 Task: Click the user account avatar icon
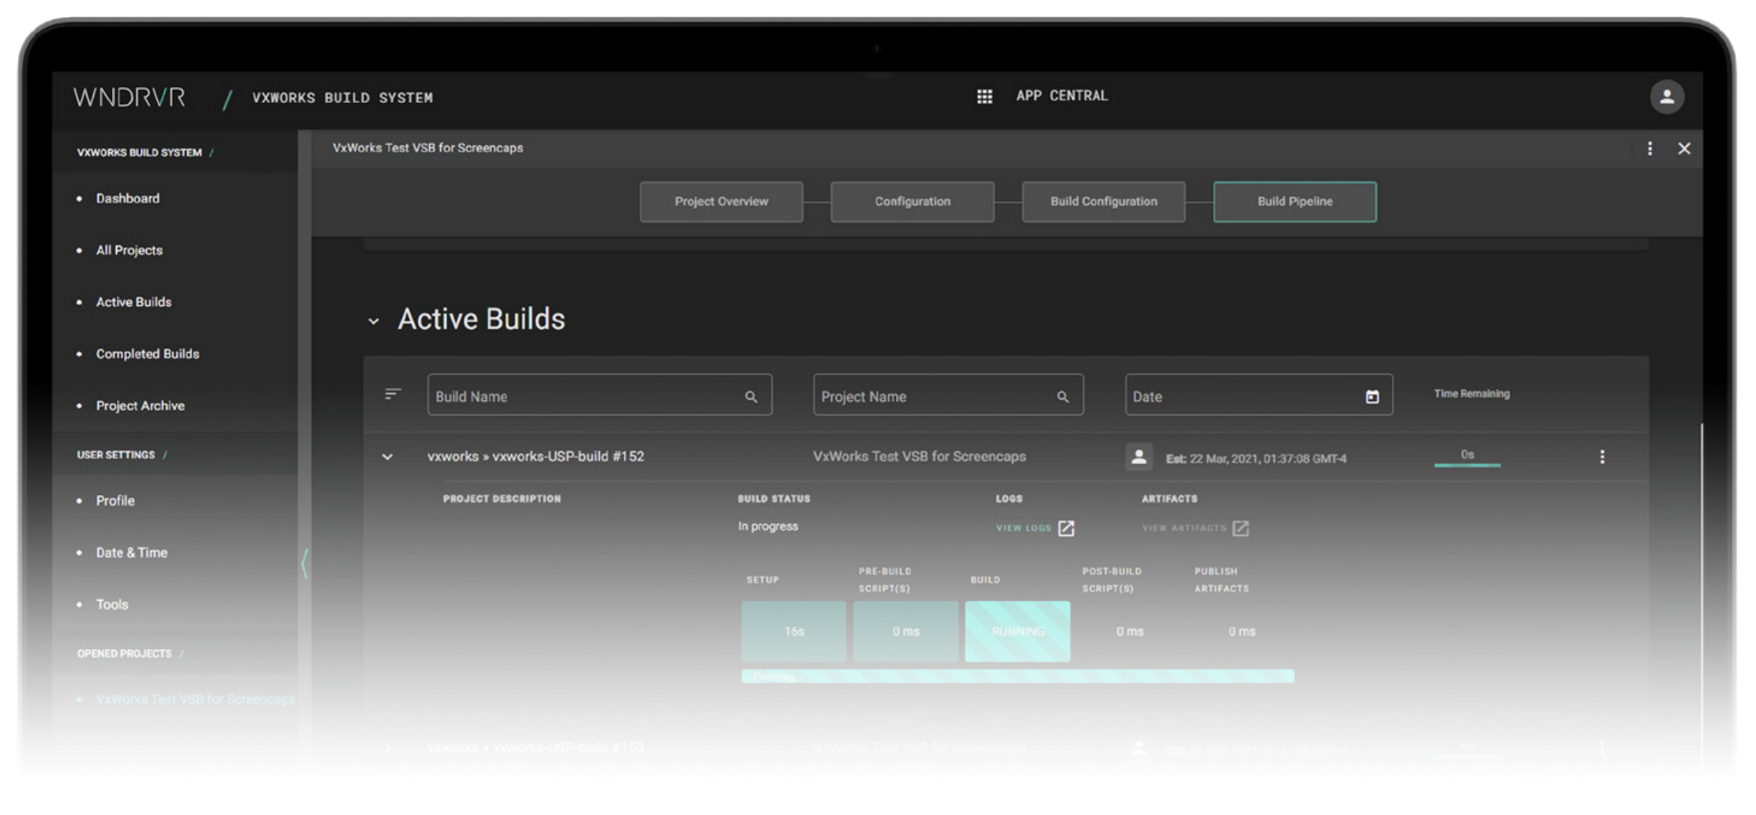(1666, 97)
